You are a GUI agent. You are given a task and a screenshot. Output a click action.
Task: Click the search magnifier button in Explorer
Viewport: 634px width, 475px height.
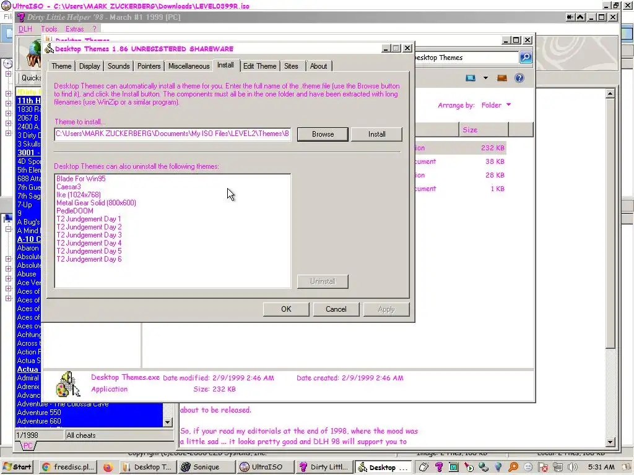[x=526, y=58]
